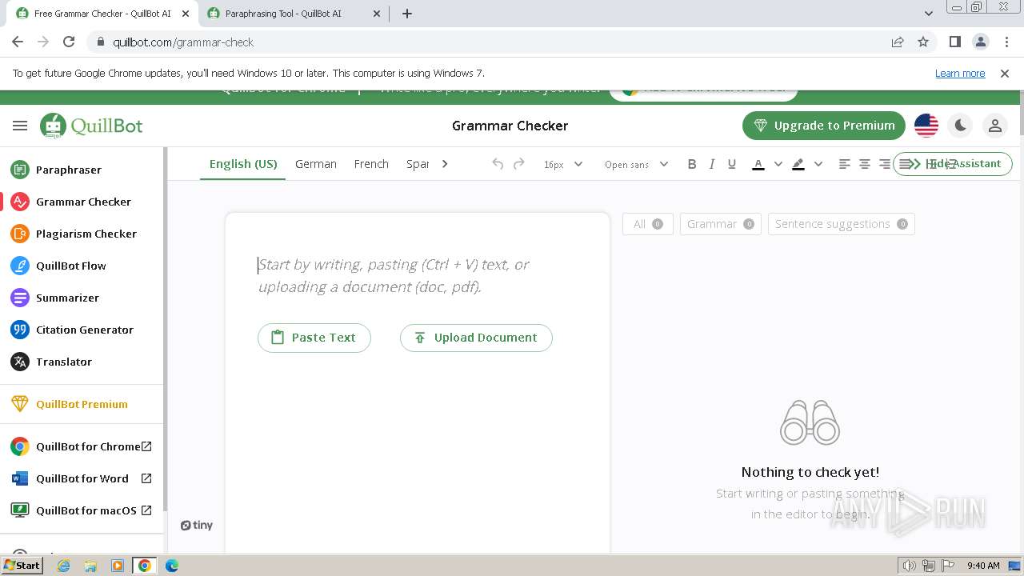Apply the highlight color marker
The width and height of the screenshot is (1024, 576).
798,164
